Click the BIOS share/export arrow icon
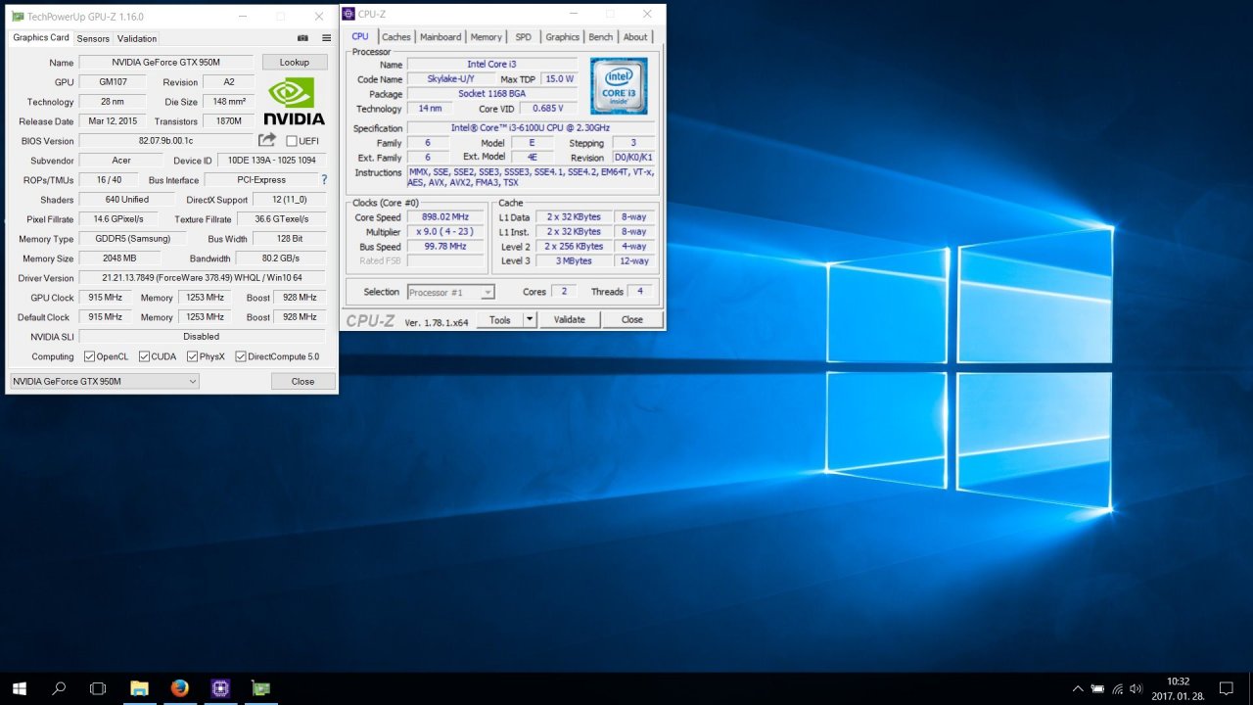This screenshot has height=705, width=1253. click(x=266, y=141)
